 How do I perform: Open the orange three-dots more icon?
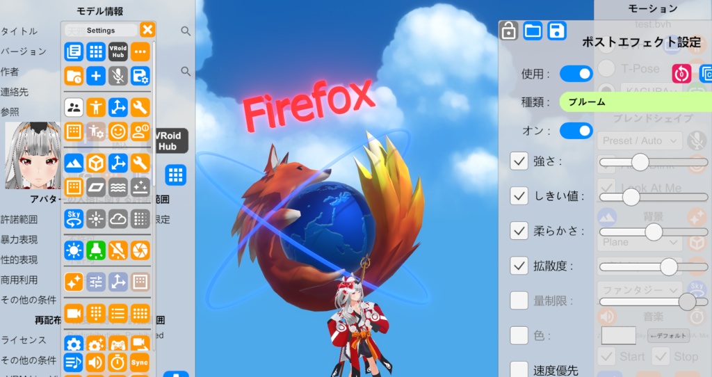(x=140, y=51)
